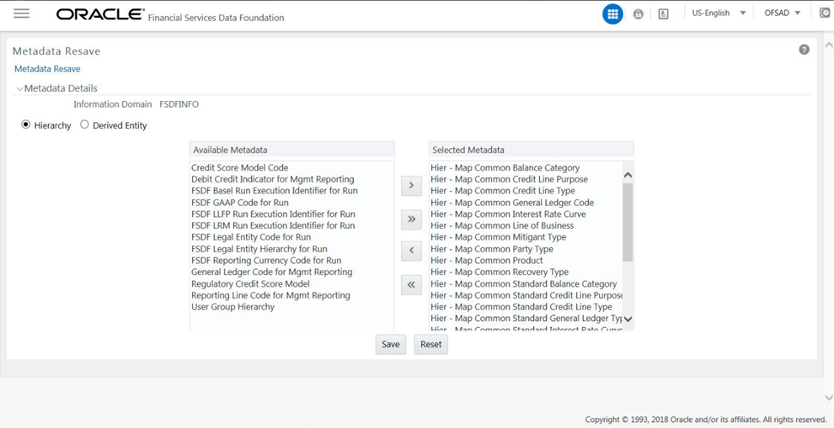Viewport: 834px width, 428px height.
Task: Select User Group Hierarchy in Available Metadata
Action: click(233, 307)
